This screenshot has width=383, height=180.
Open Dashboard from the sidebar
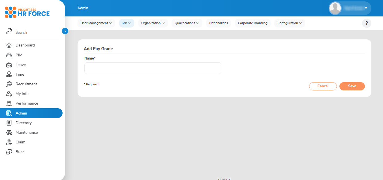pos(25,45)
